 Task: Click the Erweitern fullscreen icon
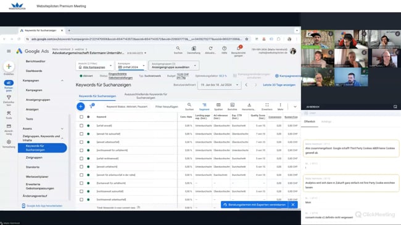coord(267,105)
